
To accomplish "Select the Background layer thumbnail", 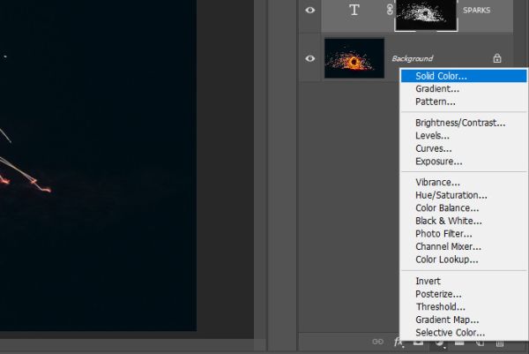I will tap(354, 58).
